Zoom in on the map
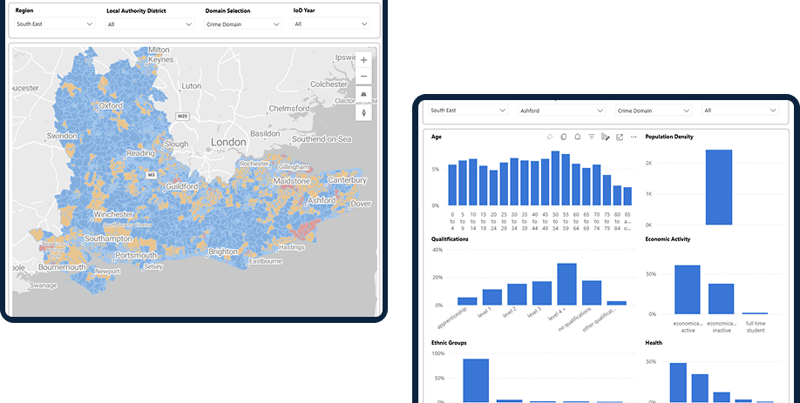 pos(363,60)
